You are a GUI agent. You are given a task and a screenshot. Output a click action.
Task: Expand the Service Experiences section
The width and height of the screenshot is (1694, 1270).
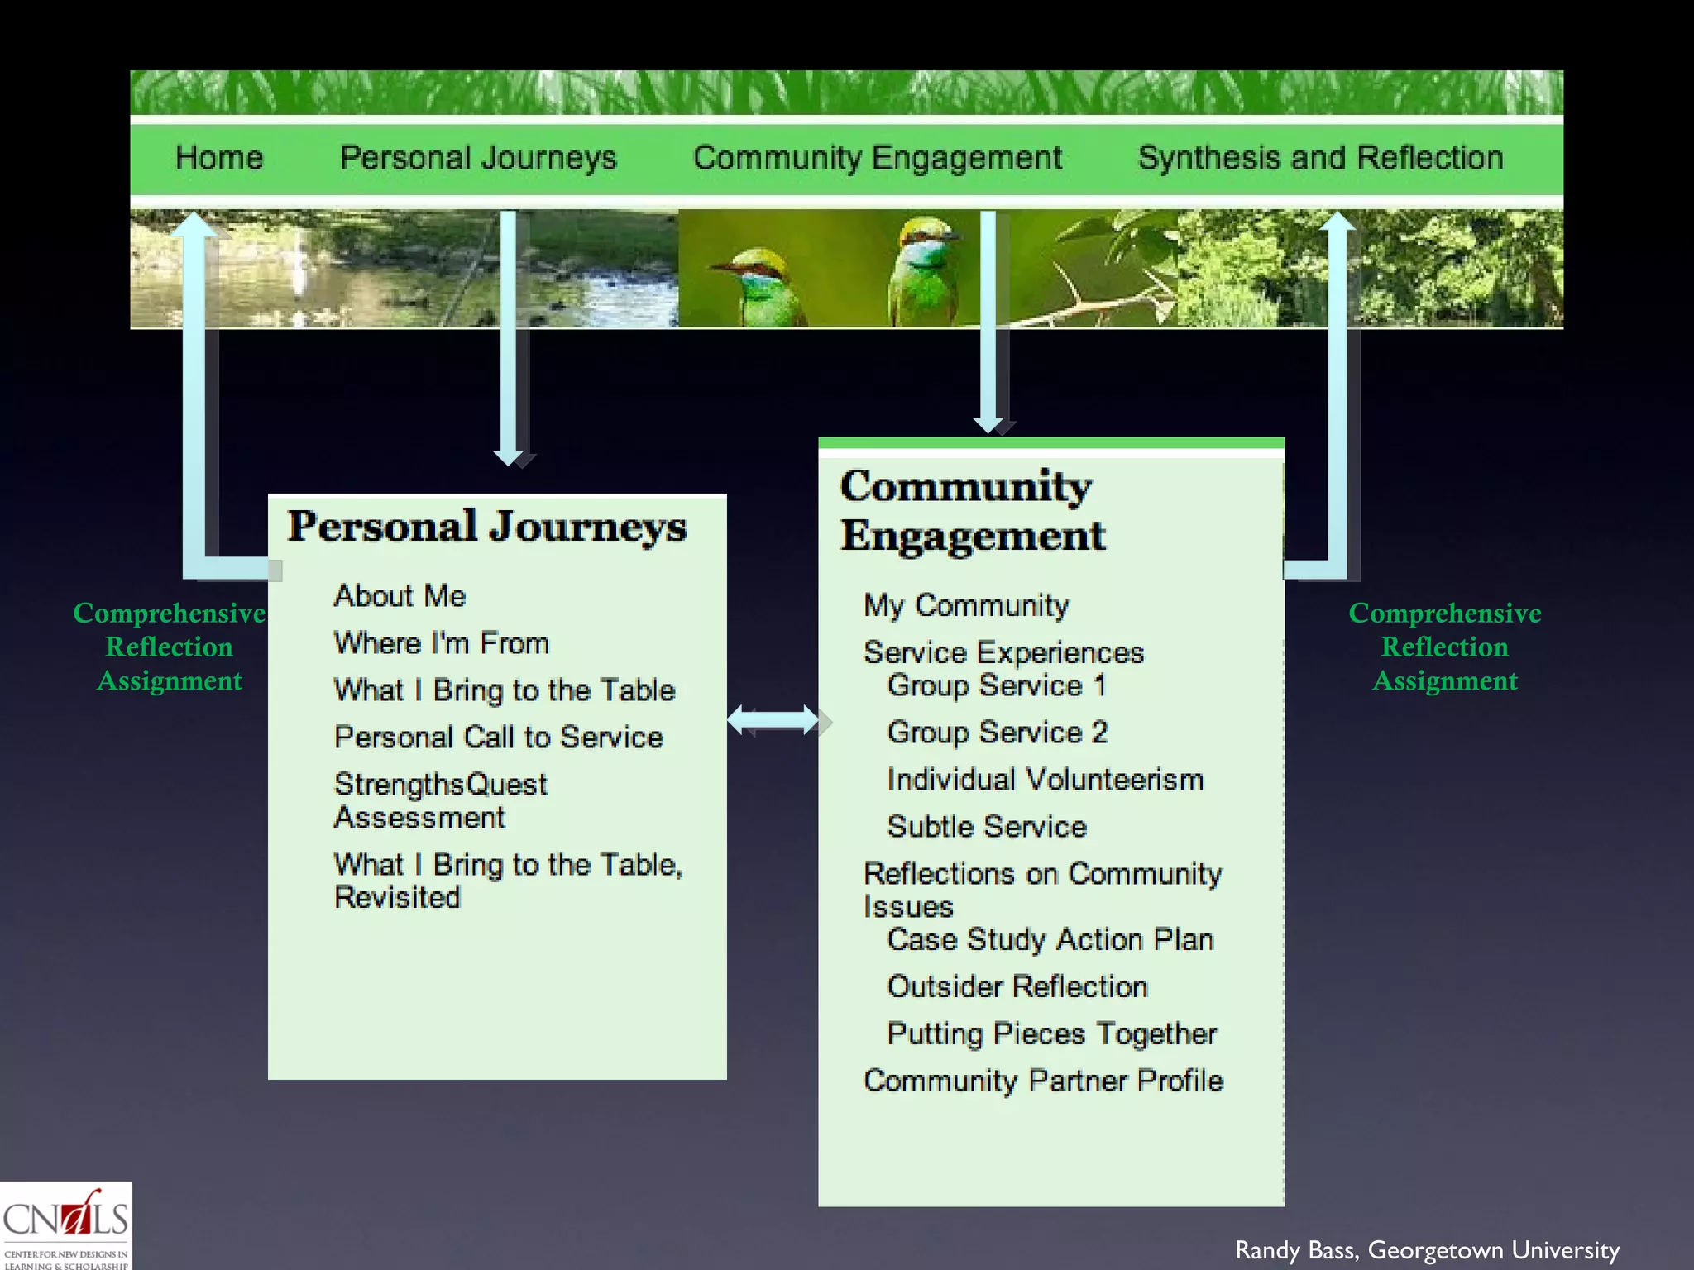point(1003,653)
